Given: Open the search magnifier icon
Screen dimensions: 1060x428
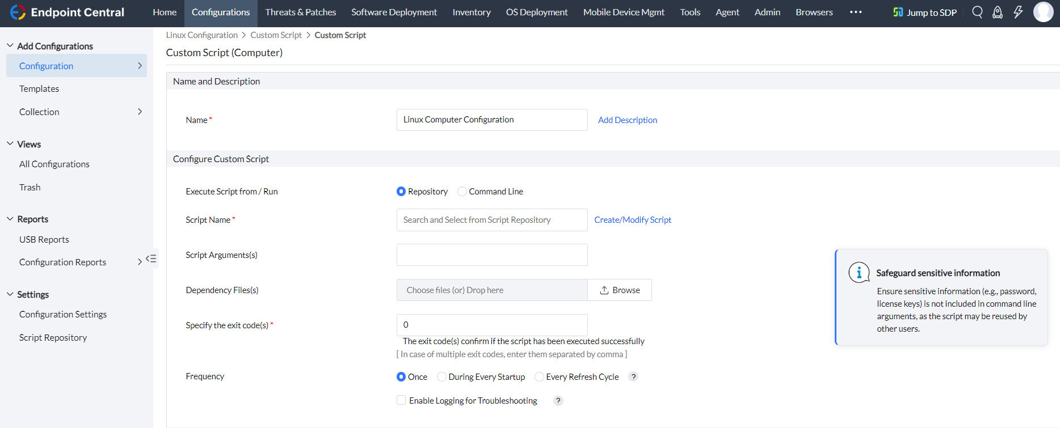Looking at the screenshot, I should click(x=977, y=12).
